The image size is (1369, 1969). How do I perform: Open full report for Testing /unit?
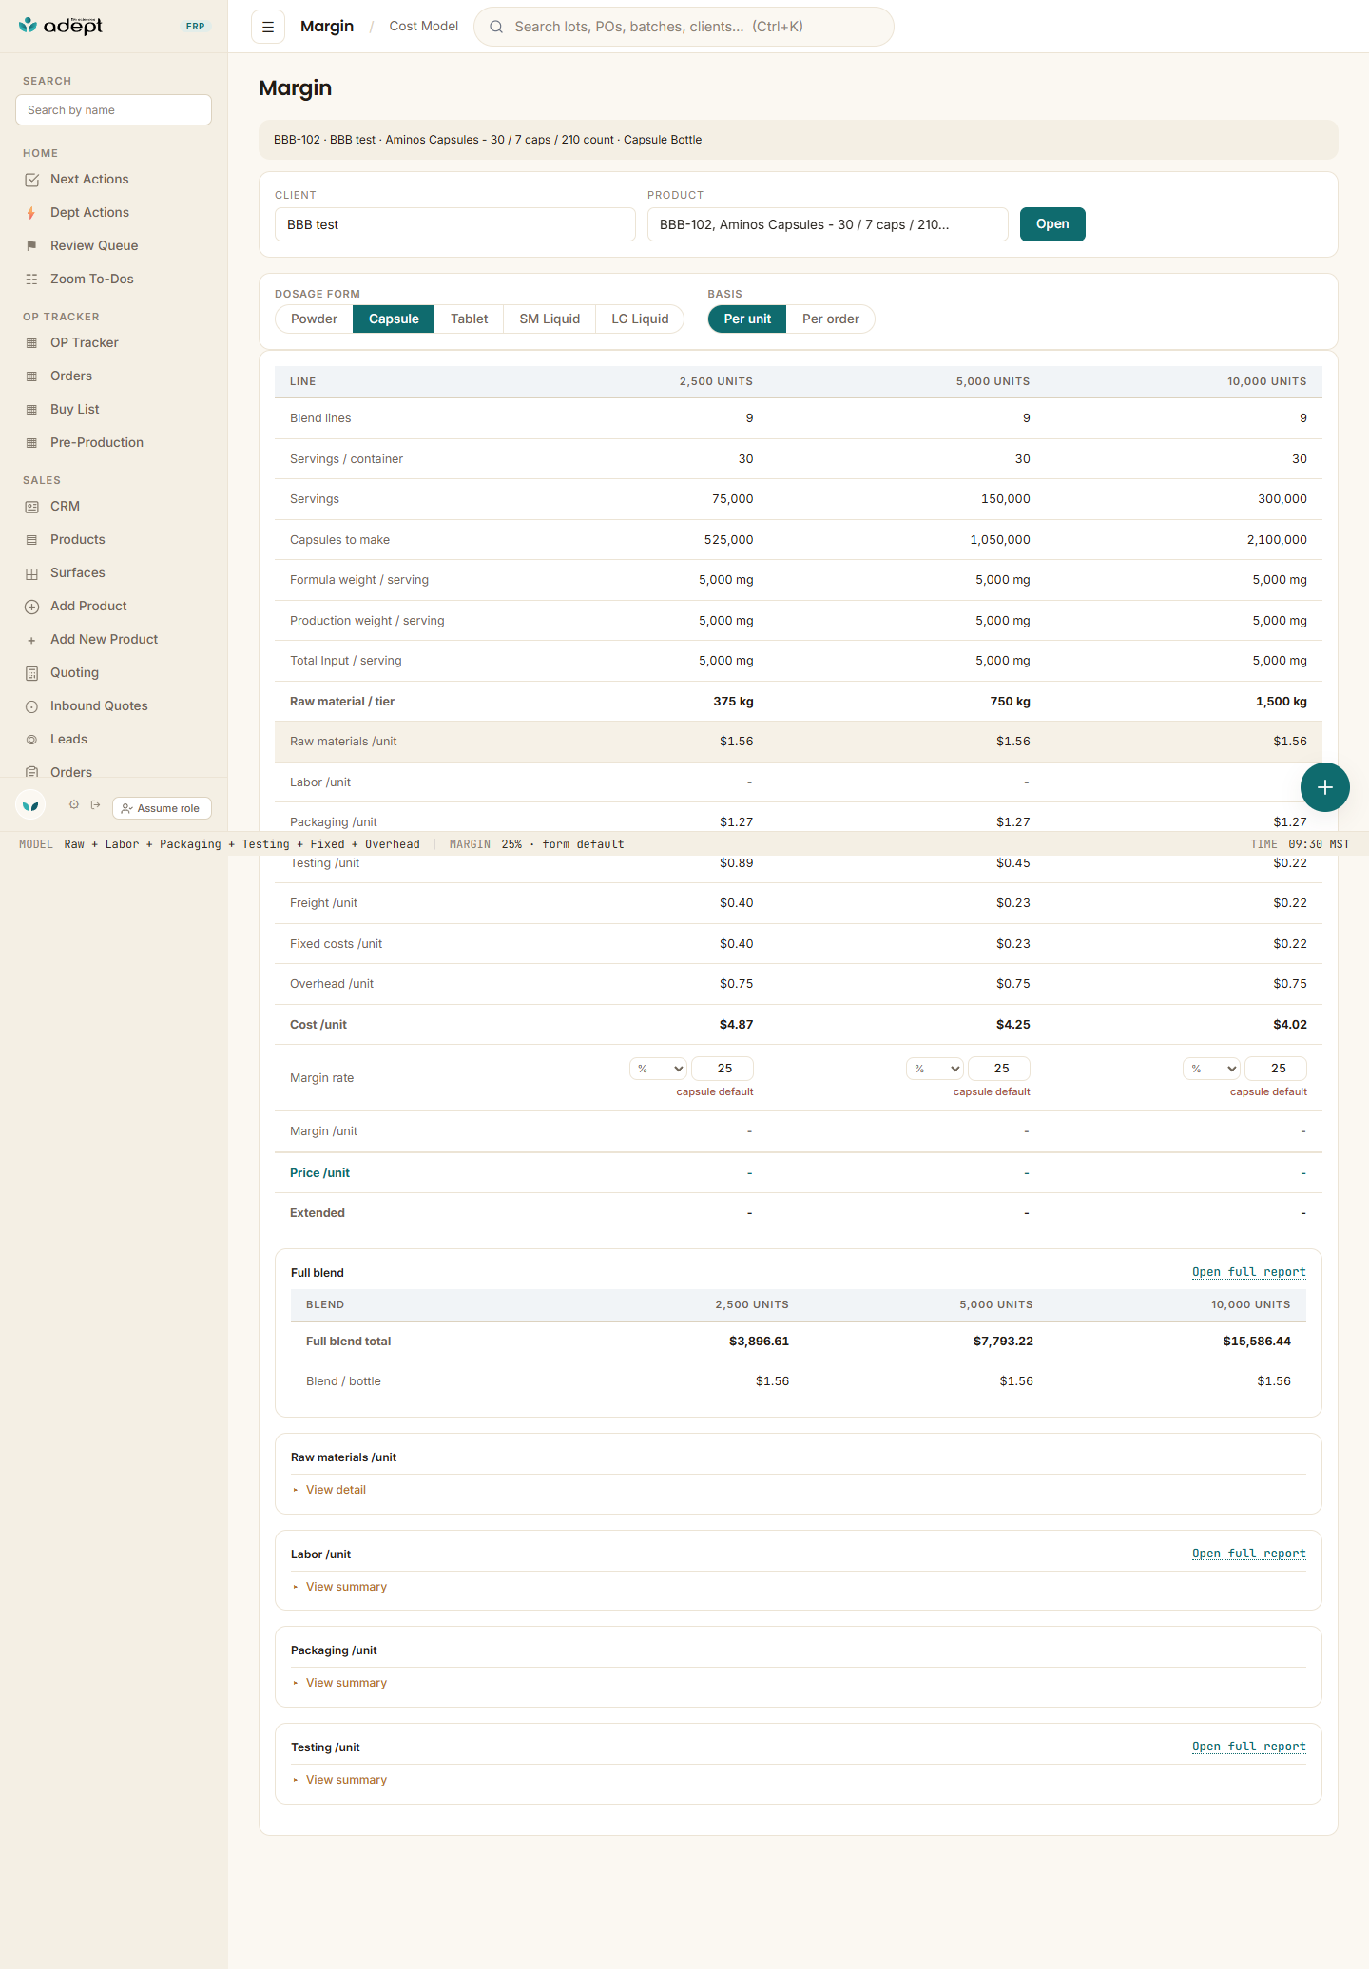(1249, 1747)
